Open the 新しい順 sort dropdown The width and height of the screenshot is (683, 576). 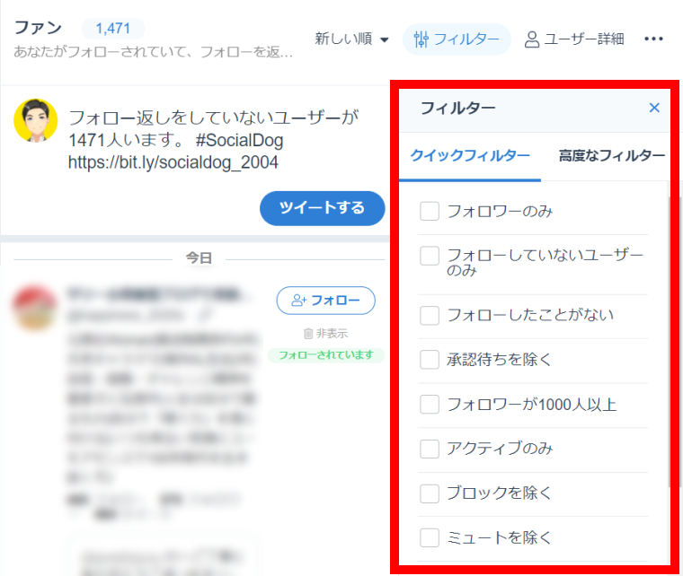[x=351, y=39]
